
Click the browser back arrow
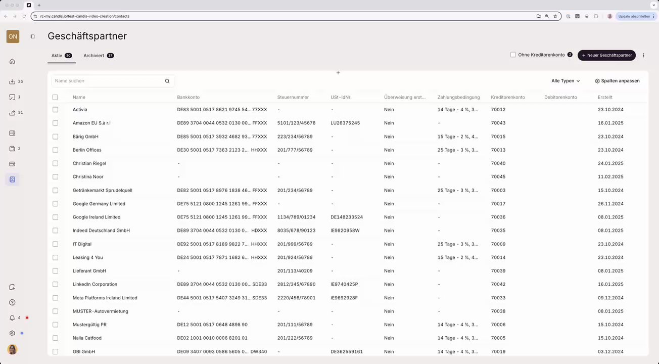(x=6, y=16)
